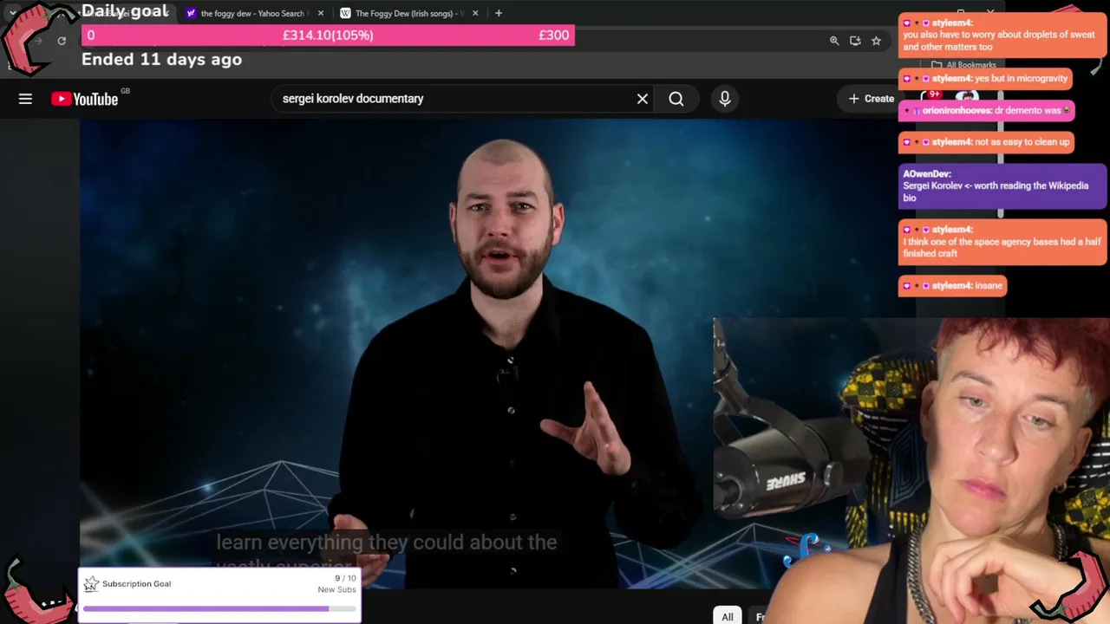1110x624 pixels.
Task: Click the chat message 'yes but in microgravity'
Action: click(985, 79)
